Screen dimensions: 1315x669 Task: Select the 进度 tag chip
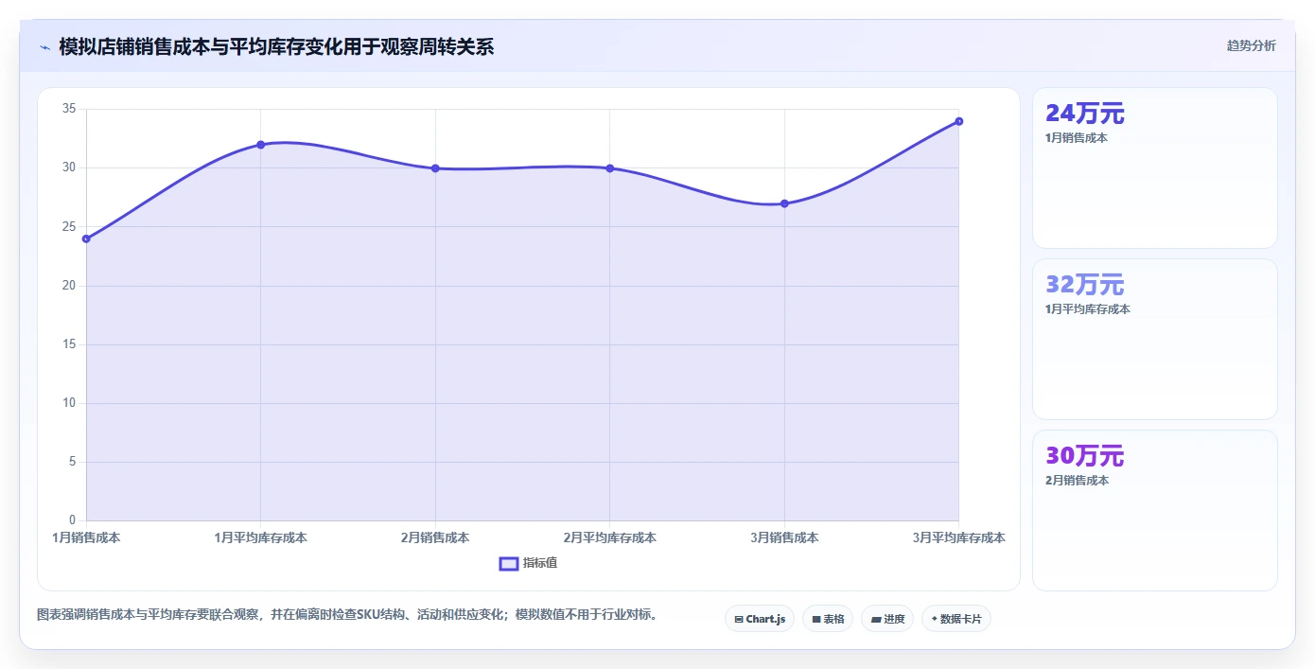(x=887, y=619)
